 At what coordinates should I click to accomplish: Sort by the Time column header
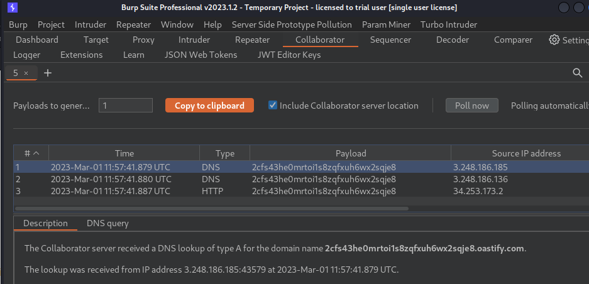(x=124, y=153)
